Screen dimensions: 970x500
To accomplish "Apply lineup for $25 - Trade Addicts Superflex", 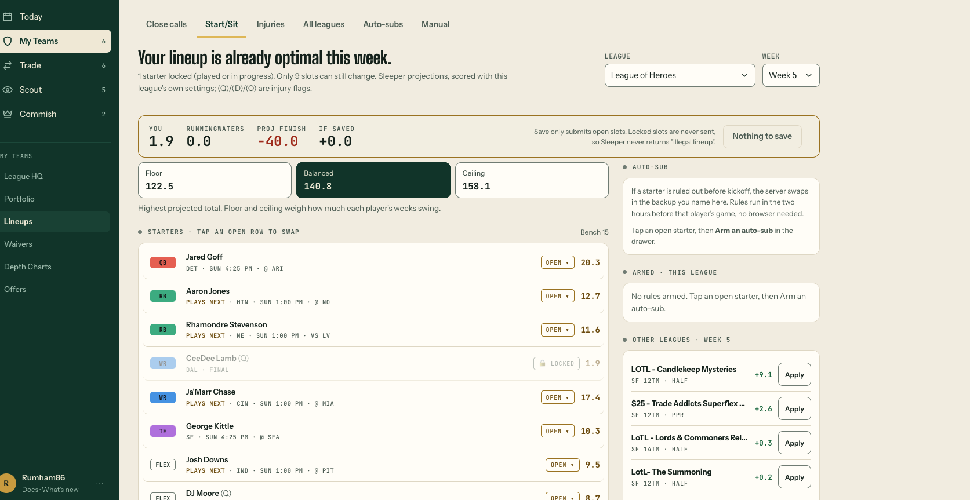I will (794, 408).
